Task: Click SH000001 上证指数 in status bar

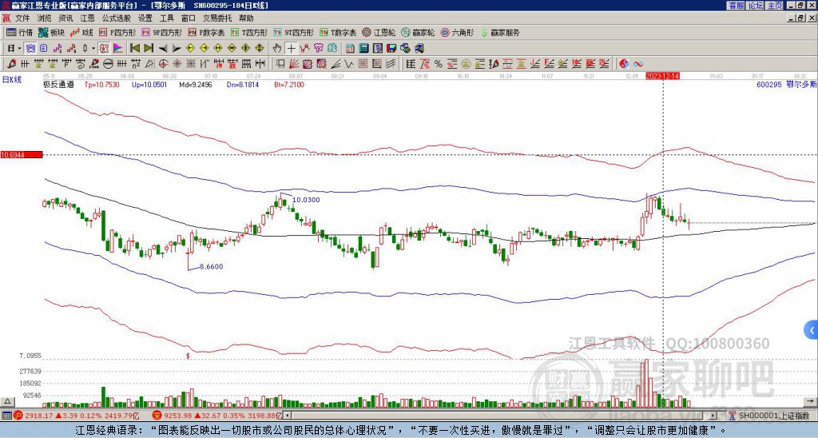Action: pyautogui.click(x=773, y=416)
